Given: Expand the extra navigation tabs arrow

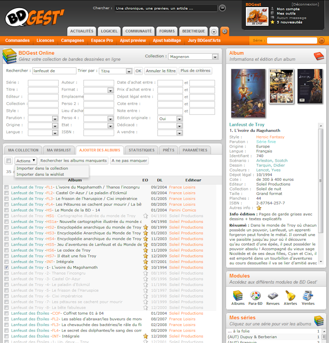Looking at the screenshot, I should (x=214, y=32).
